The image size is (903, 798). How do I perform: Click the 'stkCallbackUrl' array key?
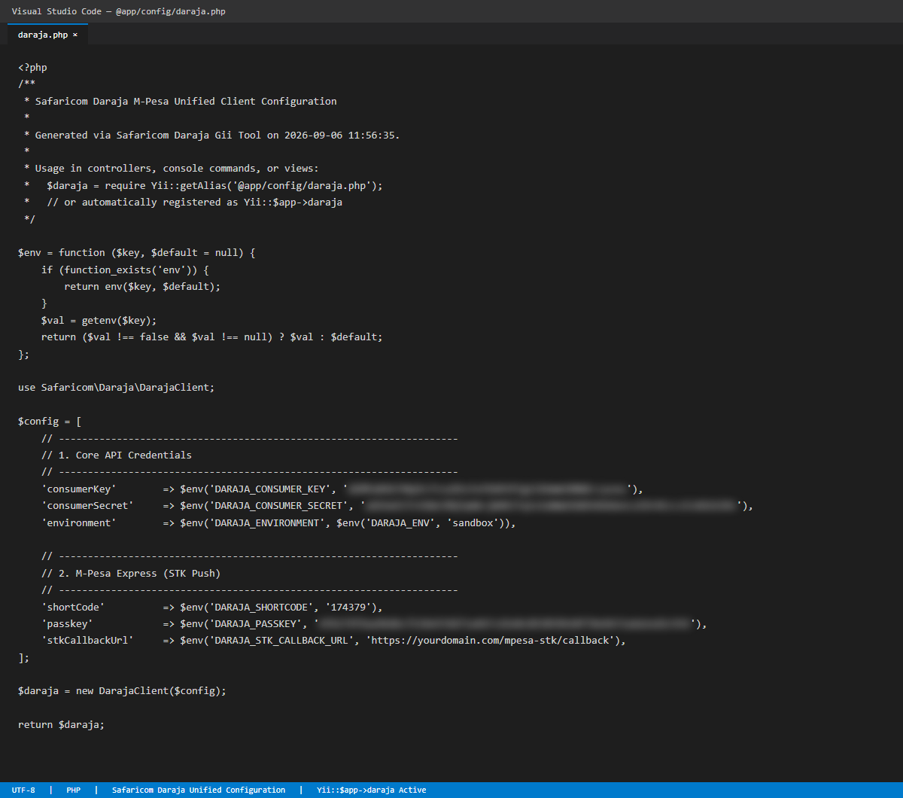[87, 641]
